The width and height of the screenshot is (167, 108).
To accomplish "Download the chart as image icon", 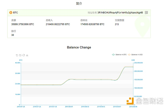I will 27,55.
